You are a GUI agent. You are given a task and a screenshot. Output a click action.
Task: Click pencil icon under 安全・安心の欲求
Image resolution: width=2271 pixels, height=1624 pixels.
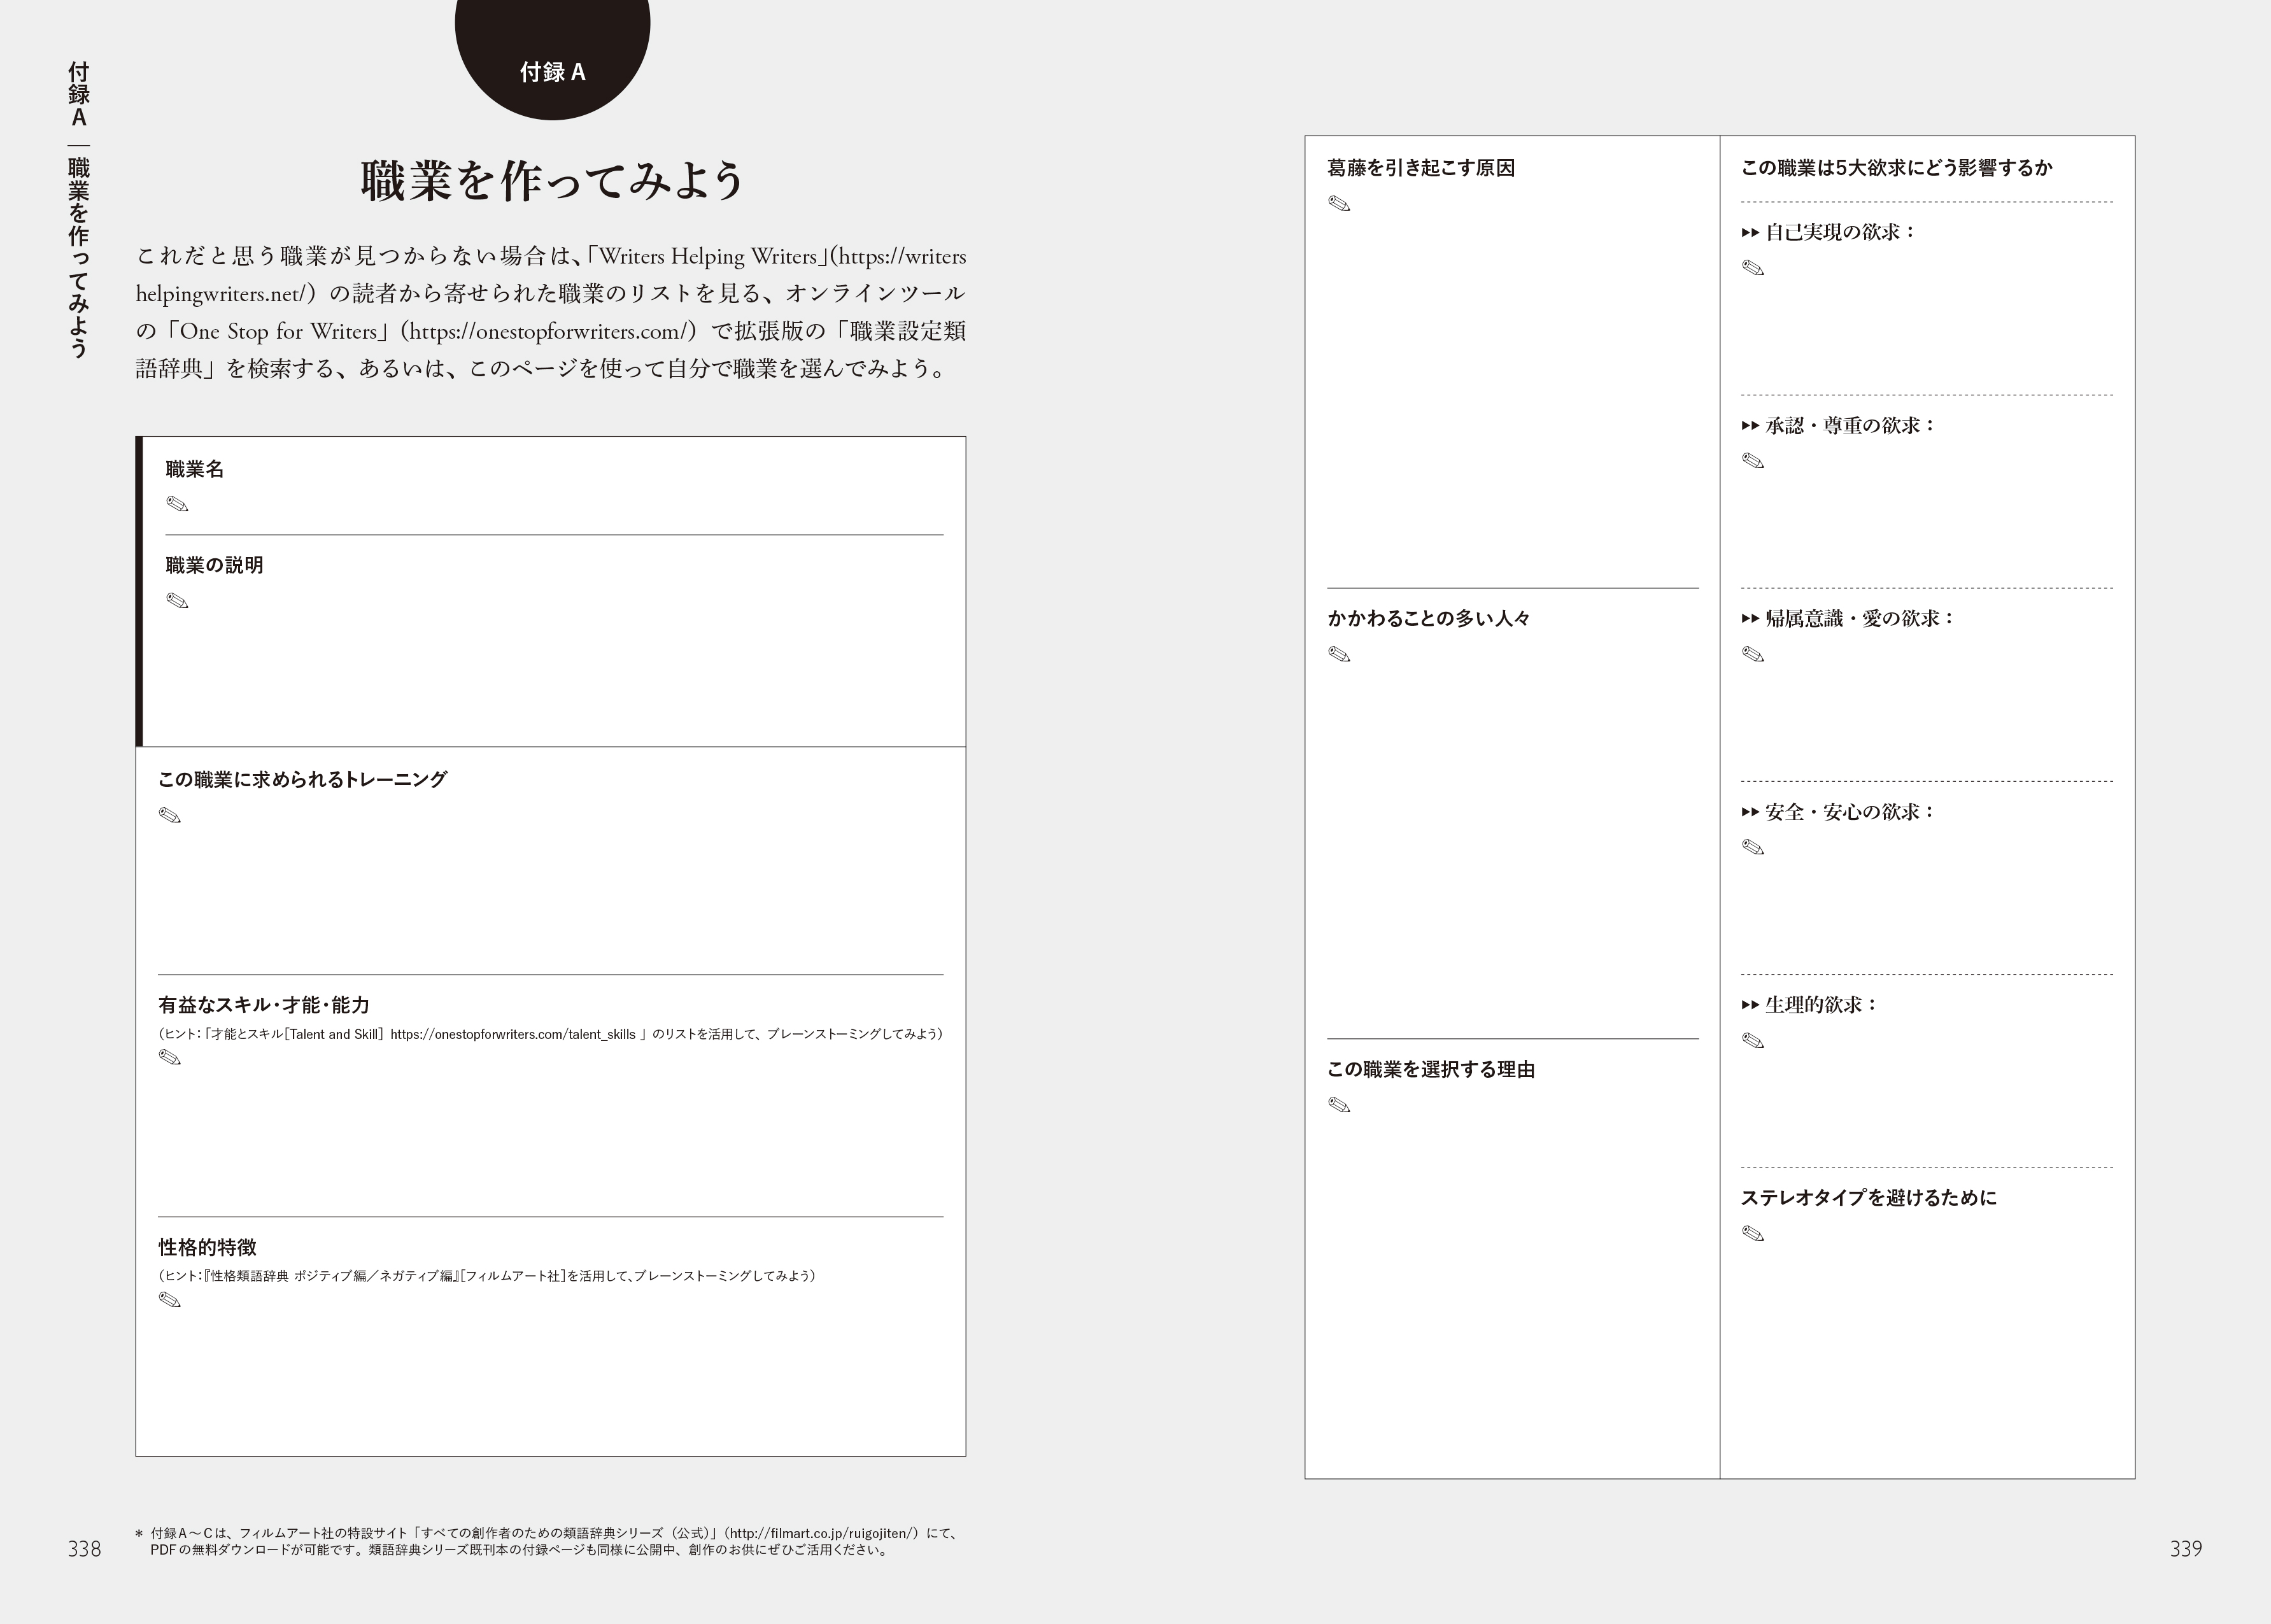tap(1753, 847)
